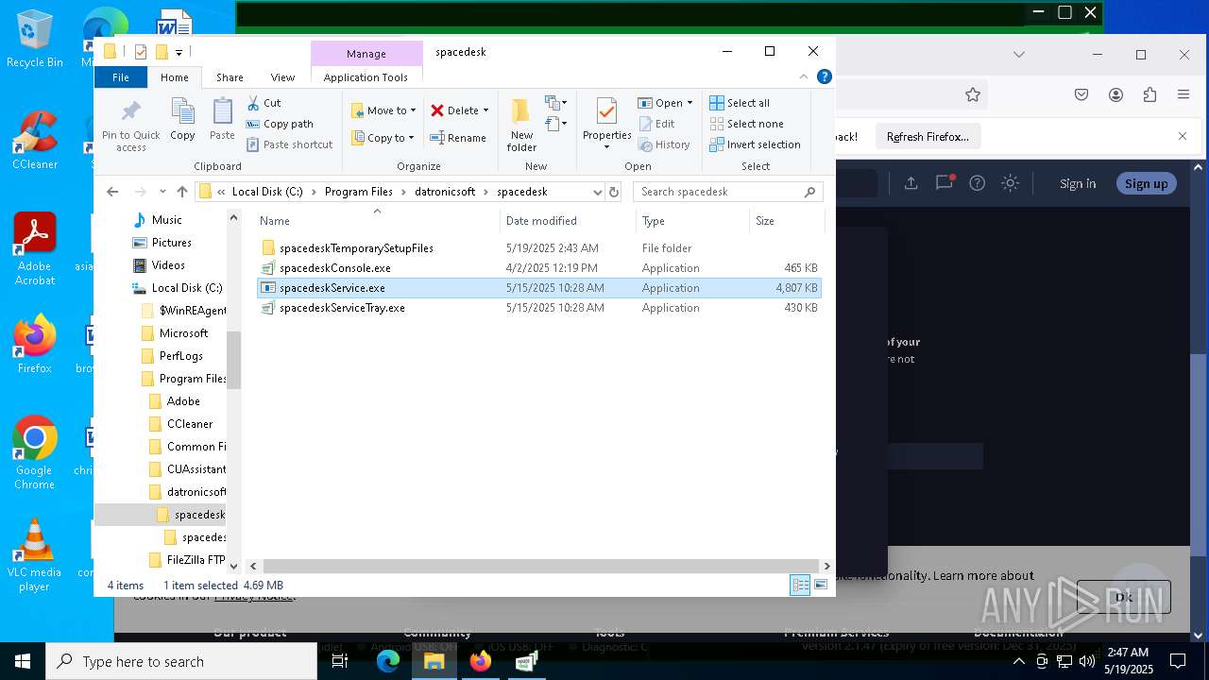The width and height of the screenshot is (1209, 680).
Task: Refresh the current folder
Action: point(614,192)
